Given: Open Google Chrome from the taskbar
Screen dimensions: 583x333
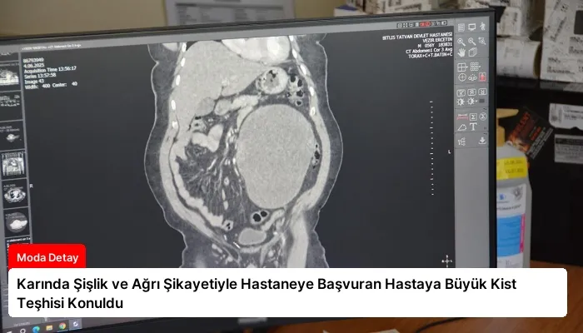Looking at the screenshot, I should pyautogui.click(x=62, y=326).
